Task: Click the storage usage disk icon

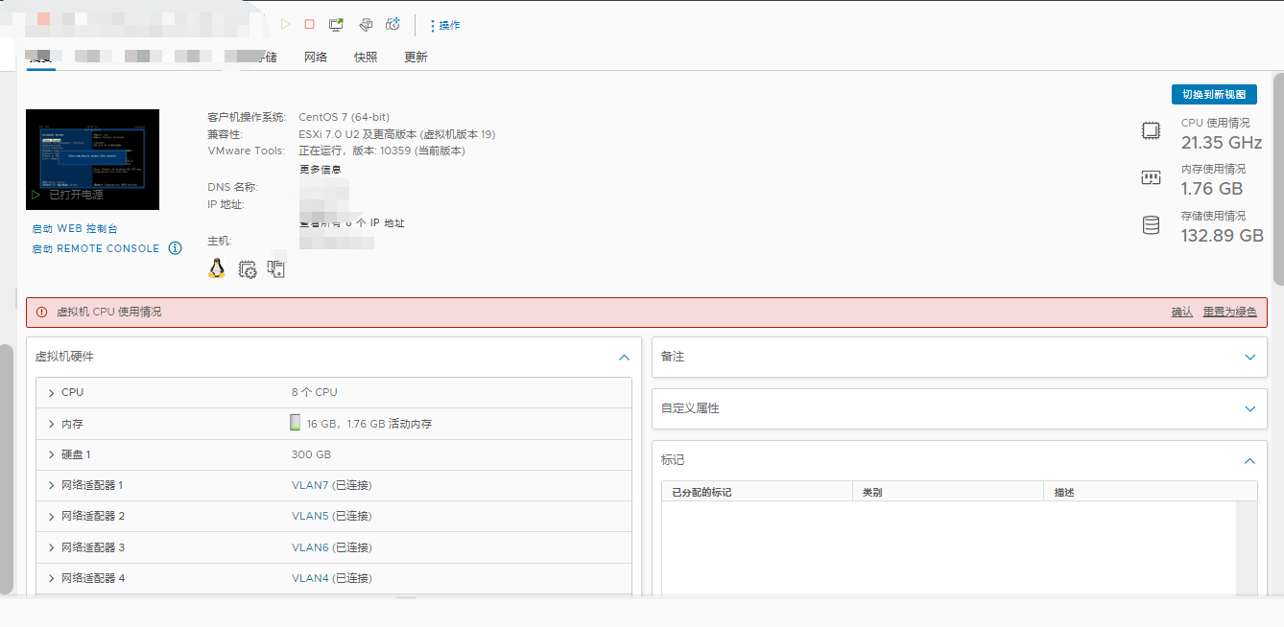Action: tap(1151, 225)
